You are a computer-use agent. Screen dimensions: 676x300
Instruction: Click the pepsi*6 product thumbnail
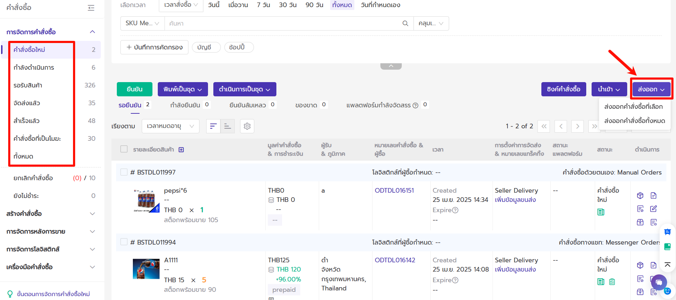[146, 201]
